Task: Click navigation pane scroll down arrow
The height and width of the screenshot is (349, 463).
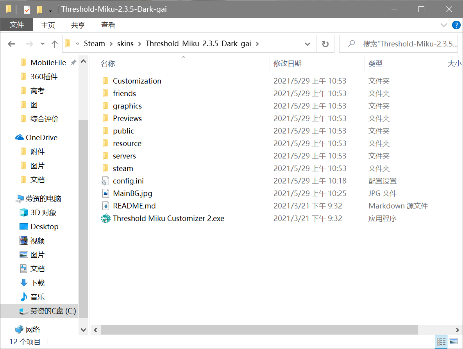Action: [x=83, y=330]
